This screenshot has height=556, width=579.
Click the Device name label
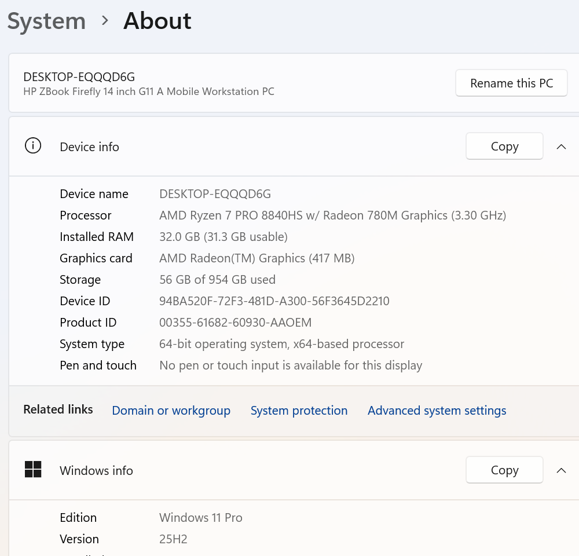click(94, 193)
